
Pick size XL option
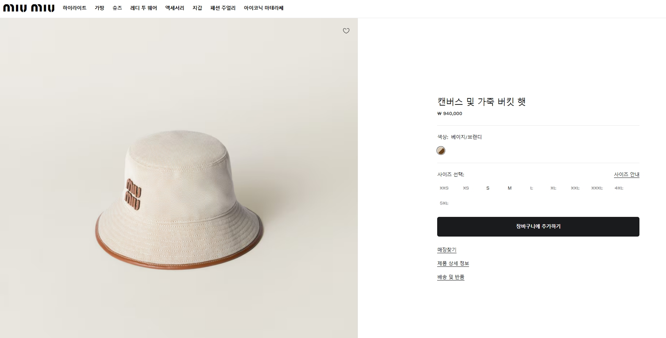pyautogui.click(x=553, y=188)
